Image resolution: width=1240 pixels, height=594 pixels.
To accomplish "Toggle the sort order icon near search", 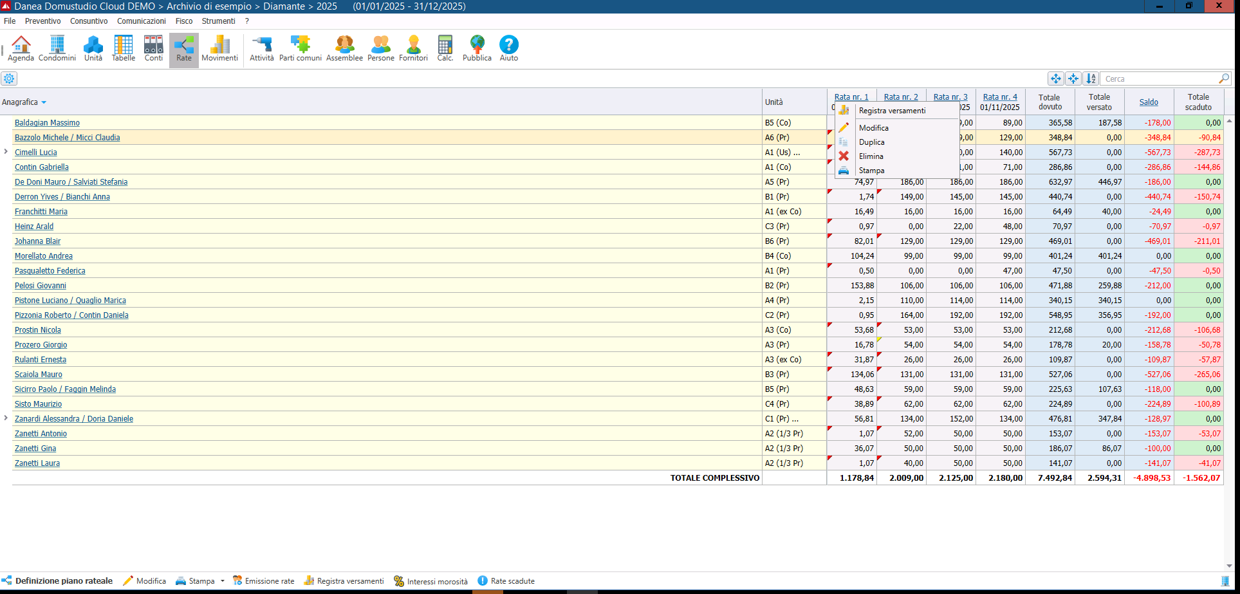I will [x=1091, y=79].
